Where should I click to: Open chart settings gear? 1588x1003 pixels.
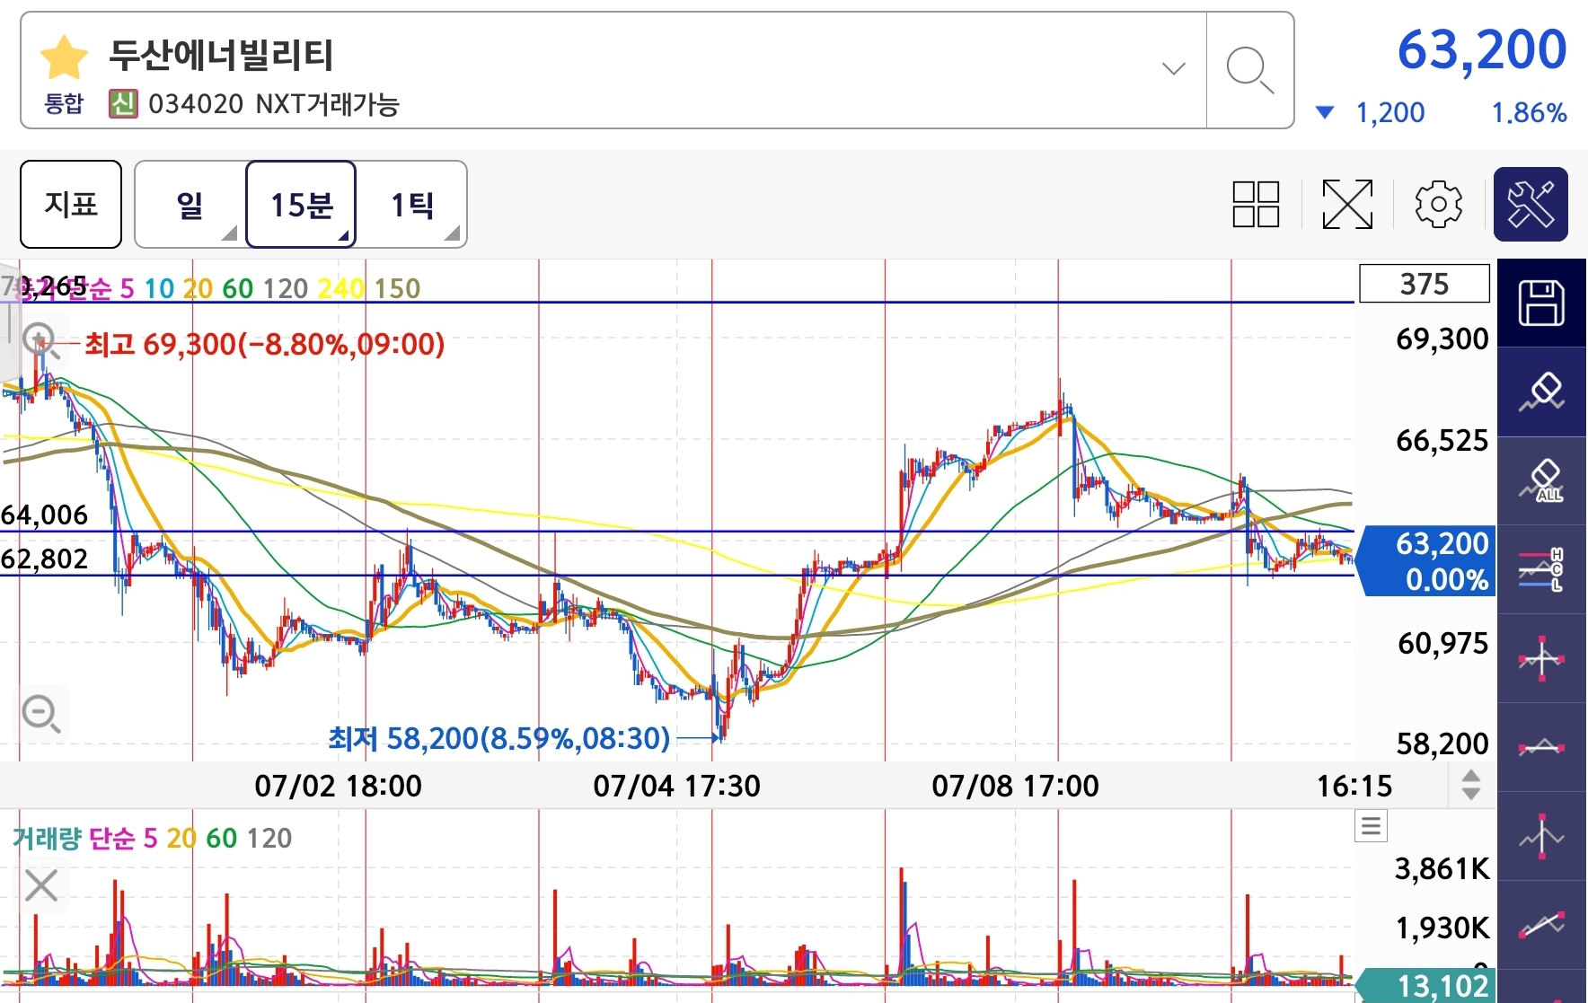tap(1438, 204)
